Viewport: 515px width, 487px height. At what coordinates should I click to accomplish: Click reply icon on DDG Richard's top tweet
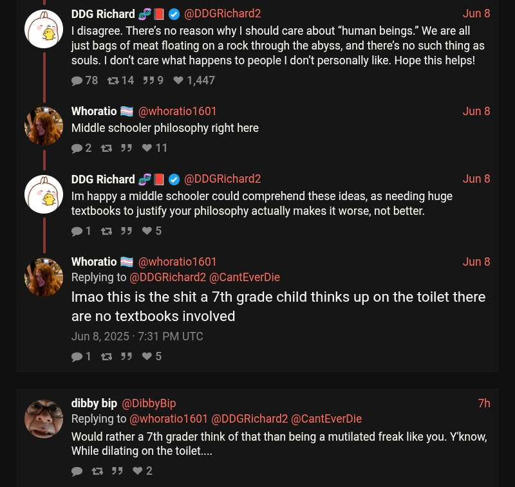[x=77, y=80]
